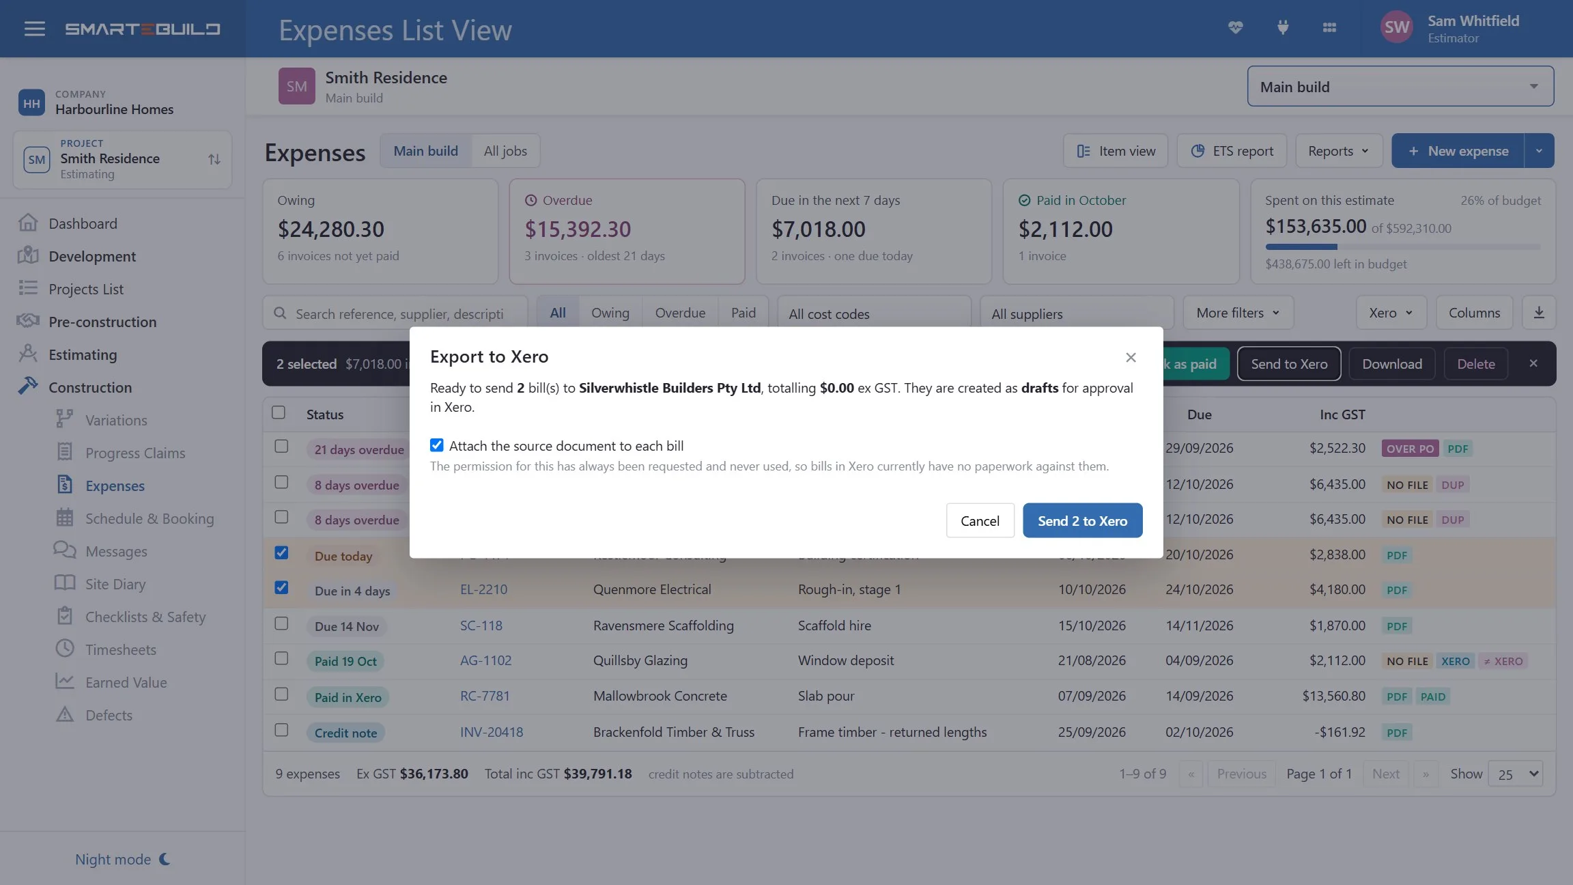Dismiss the selection bar with X

[x=1533, y=363]
